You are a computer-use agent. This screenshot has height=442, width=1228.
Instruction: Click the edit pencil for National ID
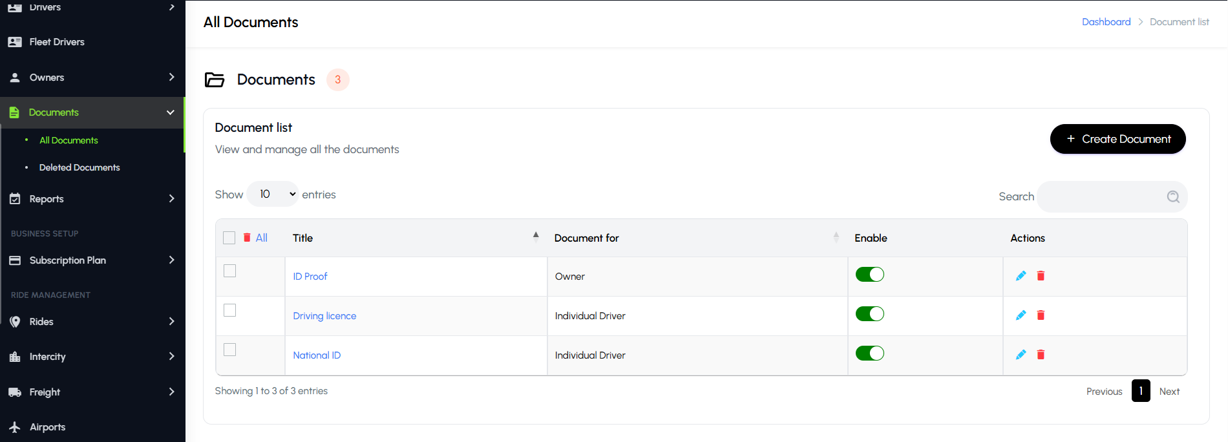(x=1021, y=355)
